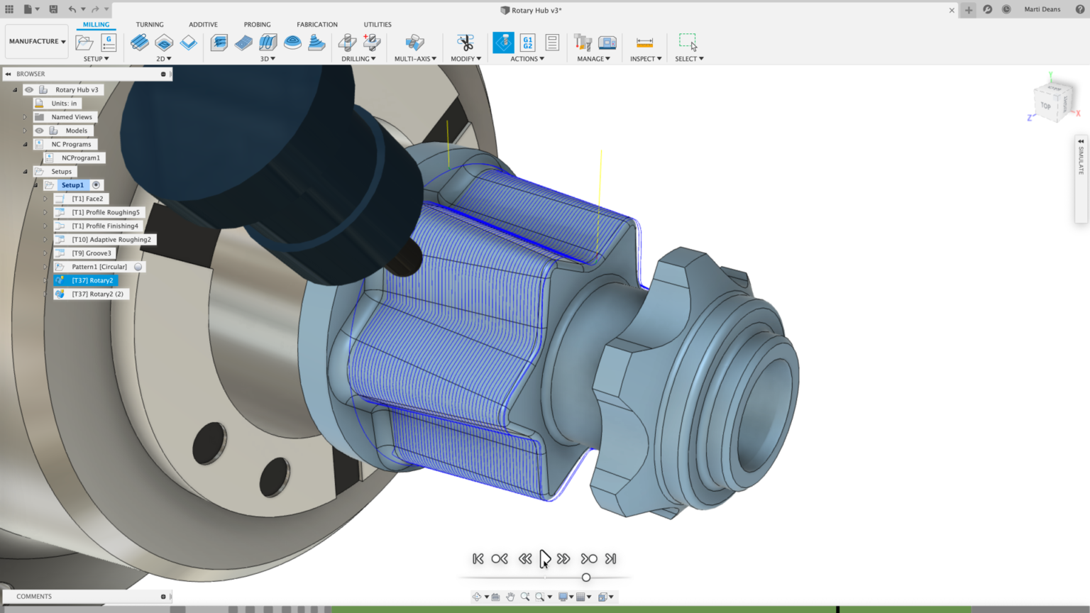Select the Pan hand tool icon

pyautogui.click(x=511, y=597)
